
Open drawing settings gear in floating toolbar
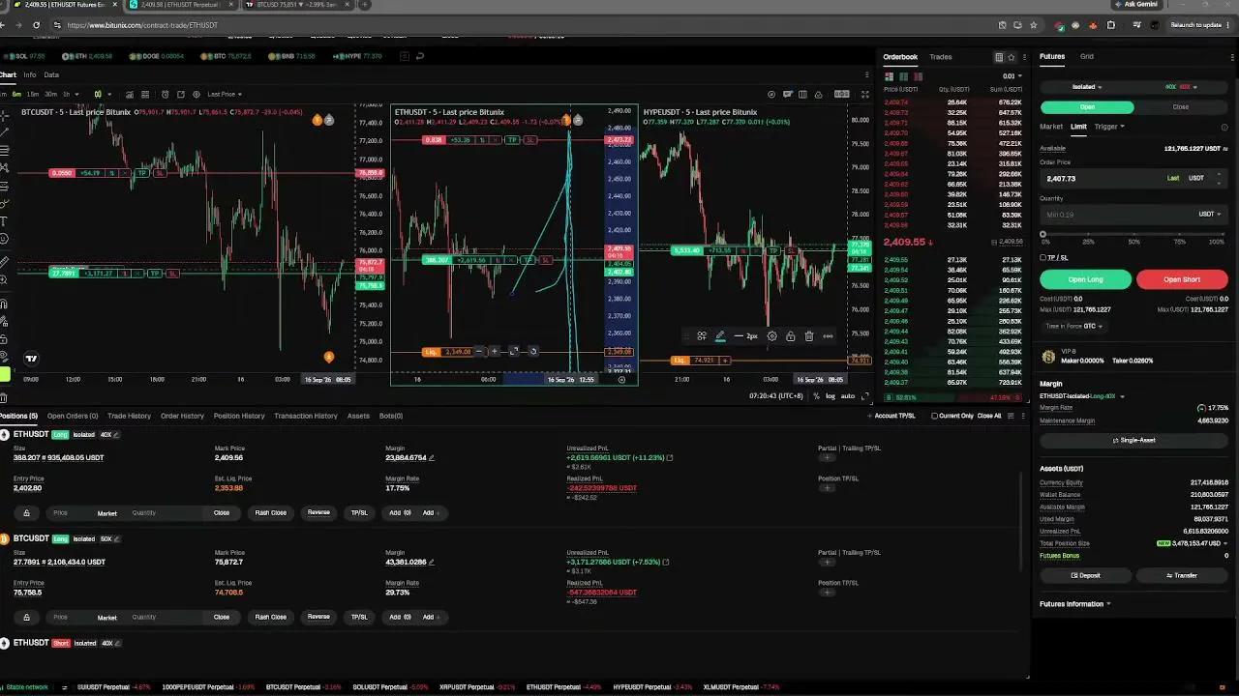(x=771, y=336)
